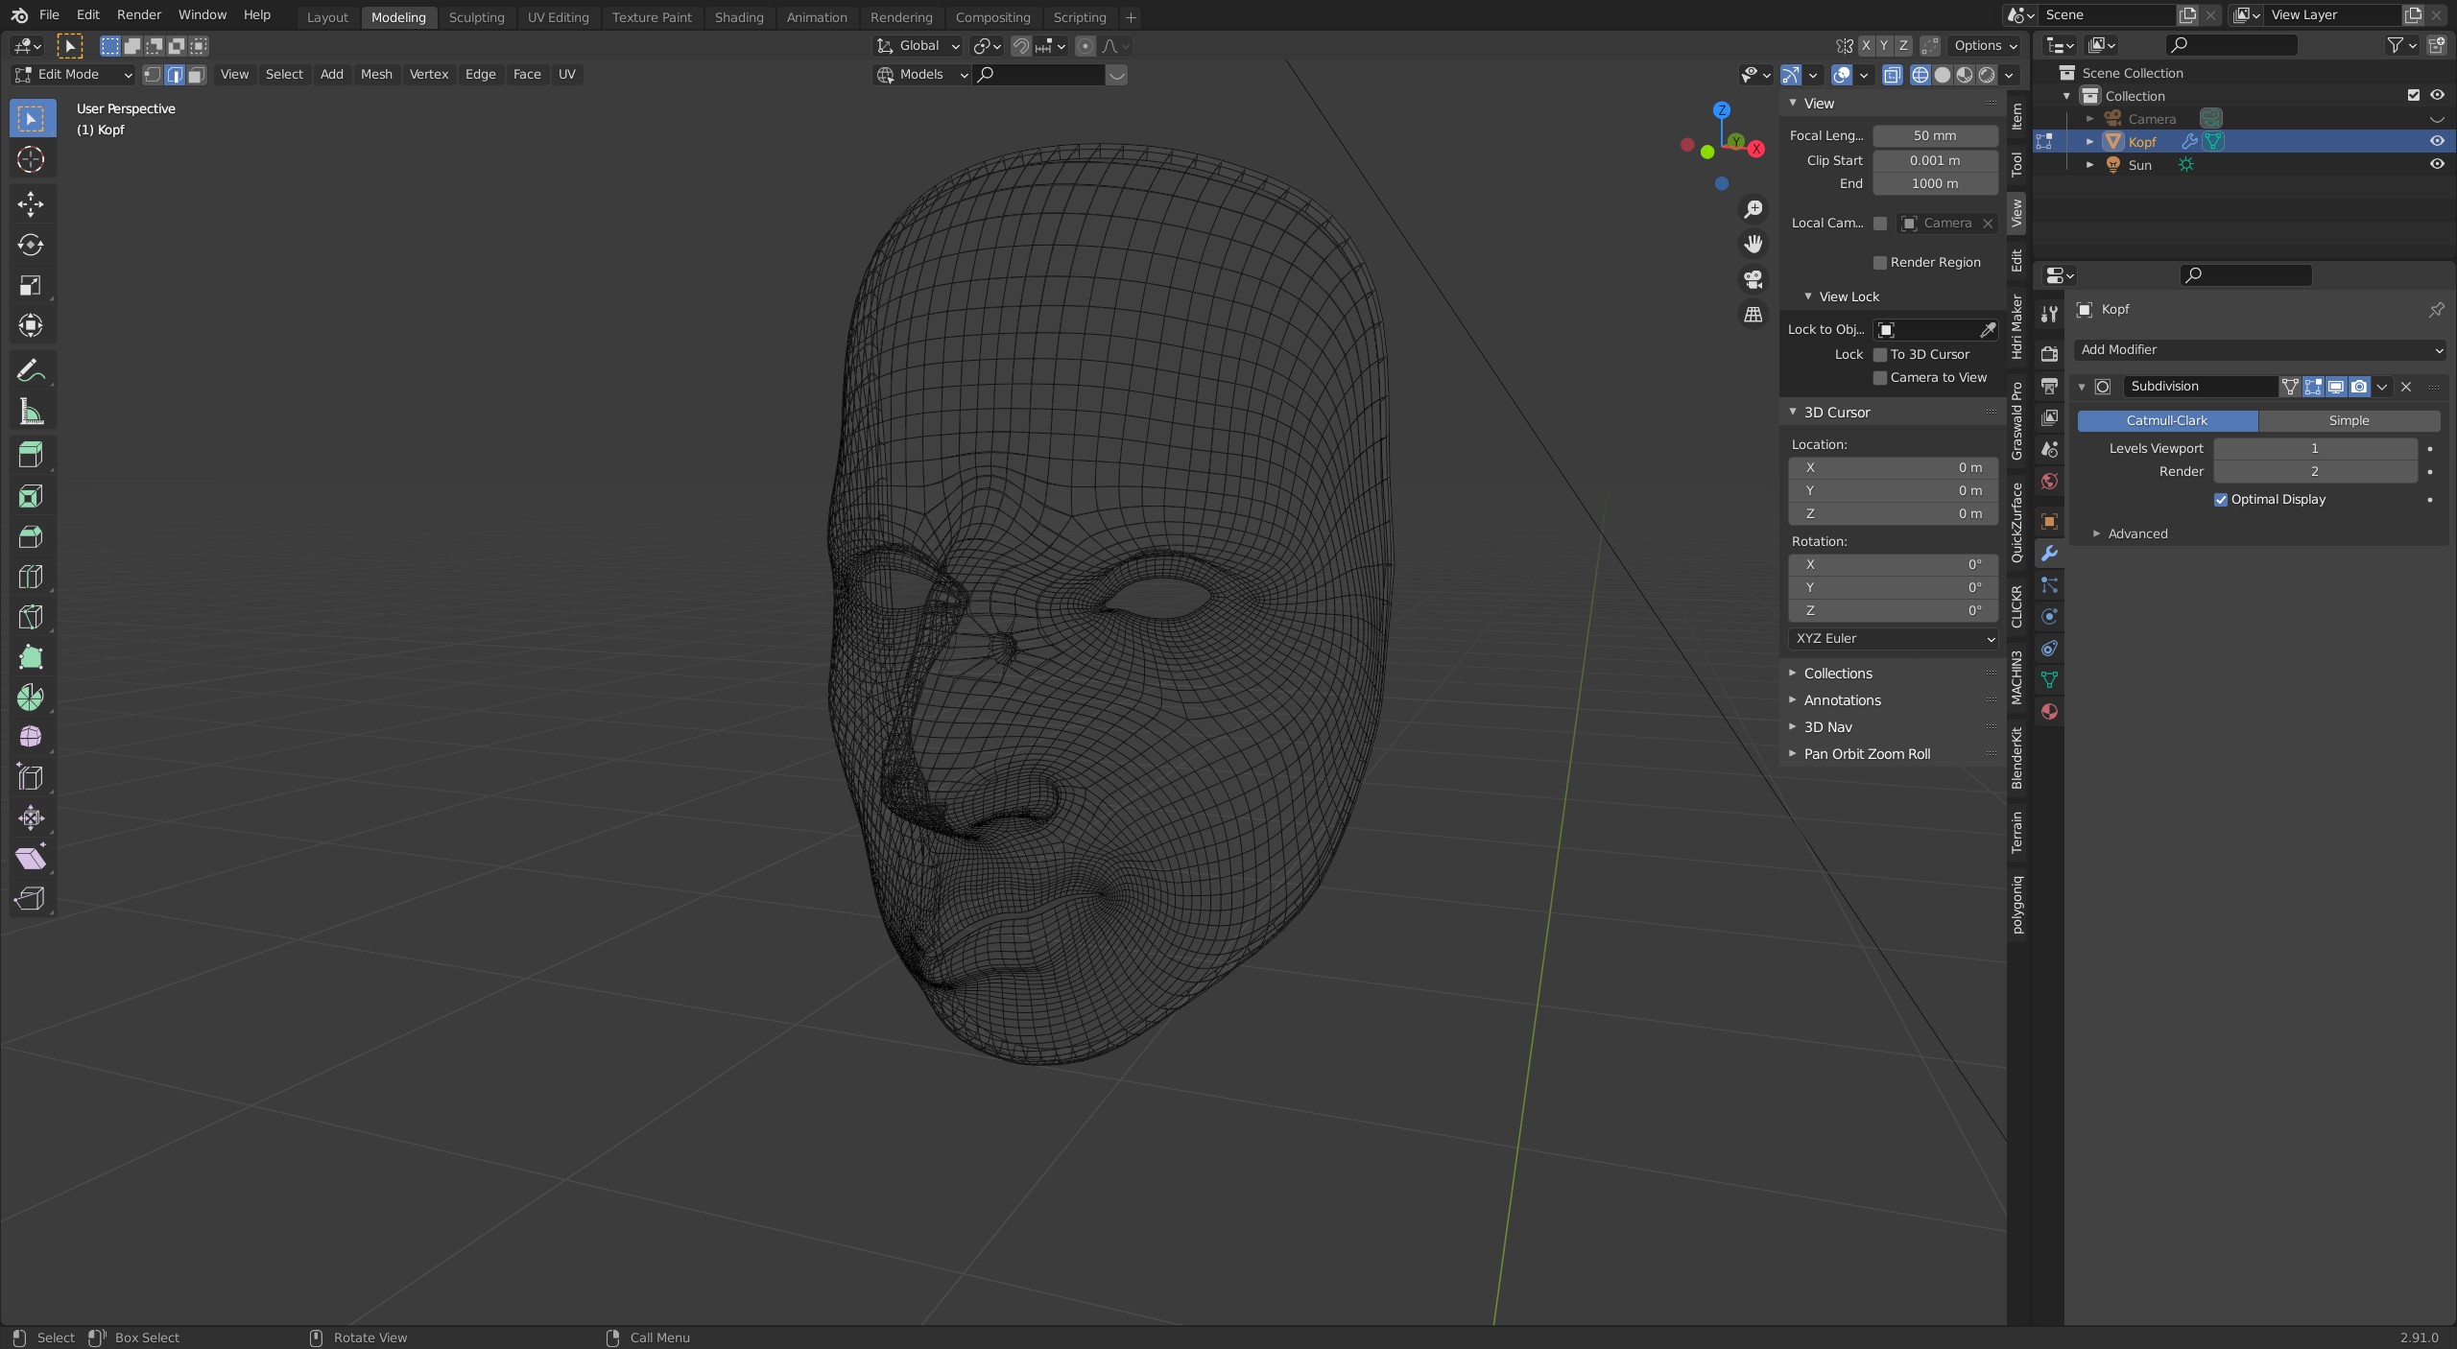Click the Options button in header
This screenshot has height=1349, width=2457.
coord(1985,46)
